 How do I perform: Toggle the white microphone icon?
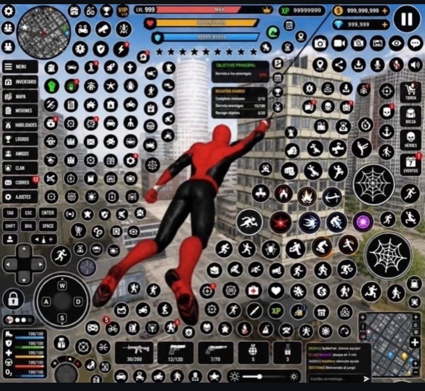coord(378,65)
